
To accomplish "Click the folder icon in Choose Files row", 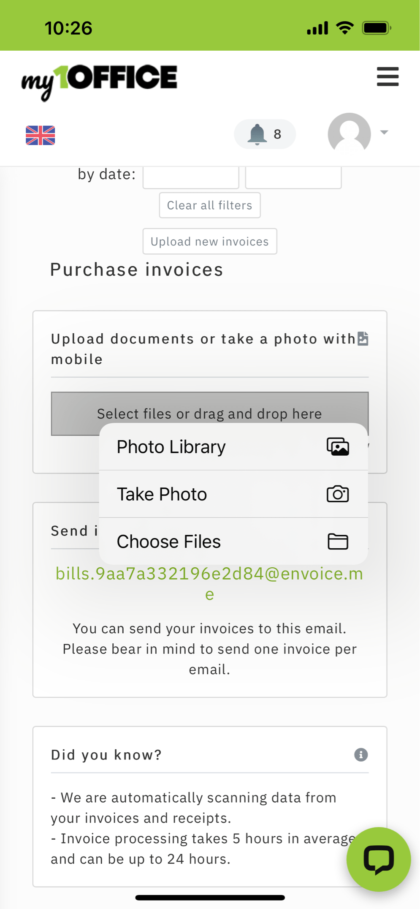I will (x=338, y=542).
